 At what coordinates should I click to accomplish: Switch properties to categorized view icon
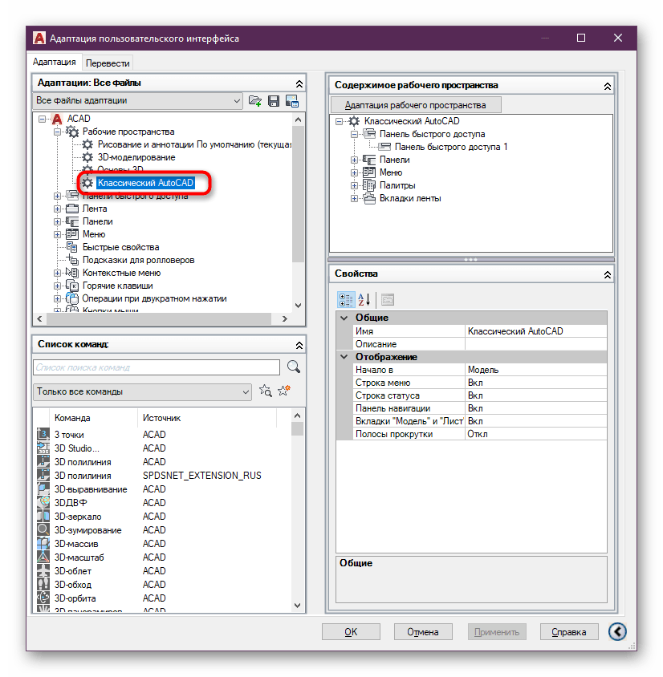coord(346,299)
